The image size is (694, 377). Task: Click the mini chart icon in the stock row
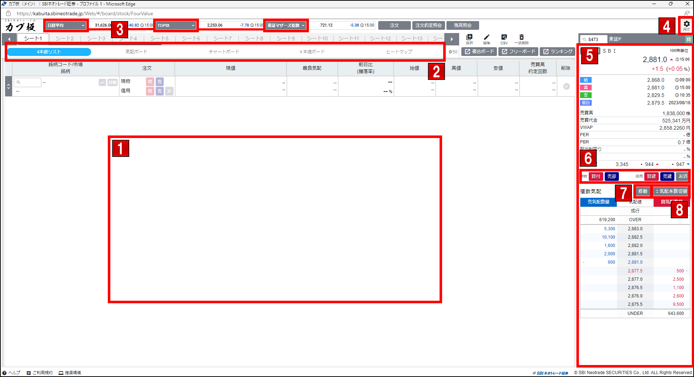click(x=102, y=82)
